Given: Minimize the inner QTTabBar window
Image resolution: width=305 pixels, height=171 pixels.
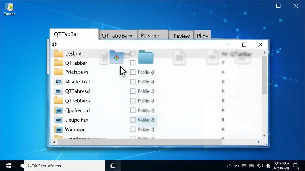Looking at the screenshot, I should 229,45.
